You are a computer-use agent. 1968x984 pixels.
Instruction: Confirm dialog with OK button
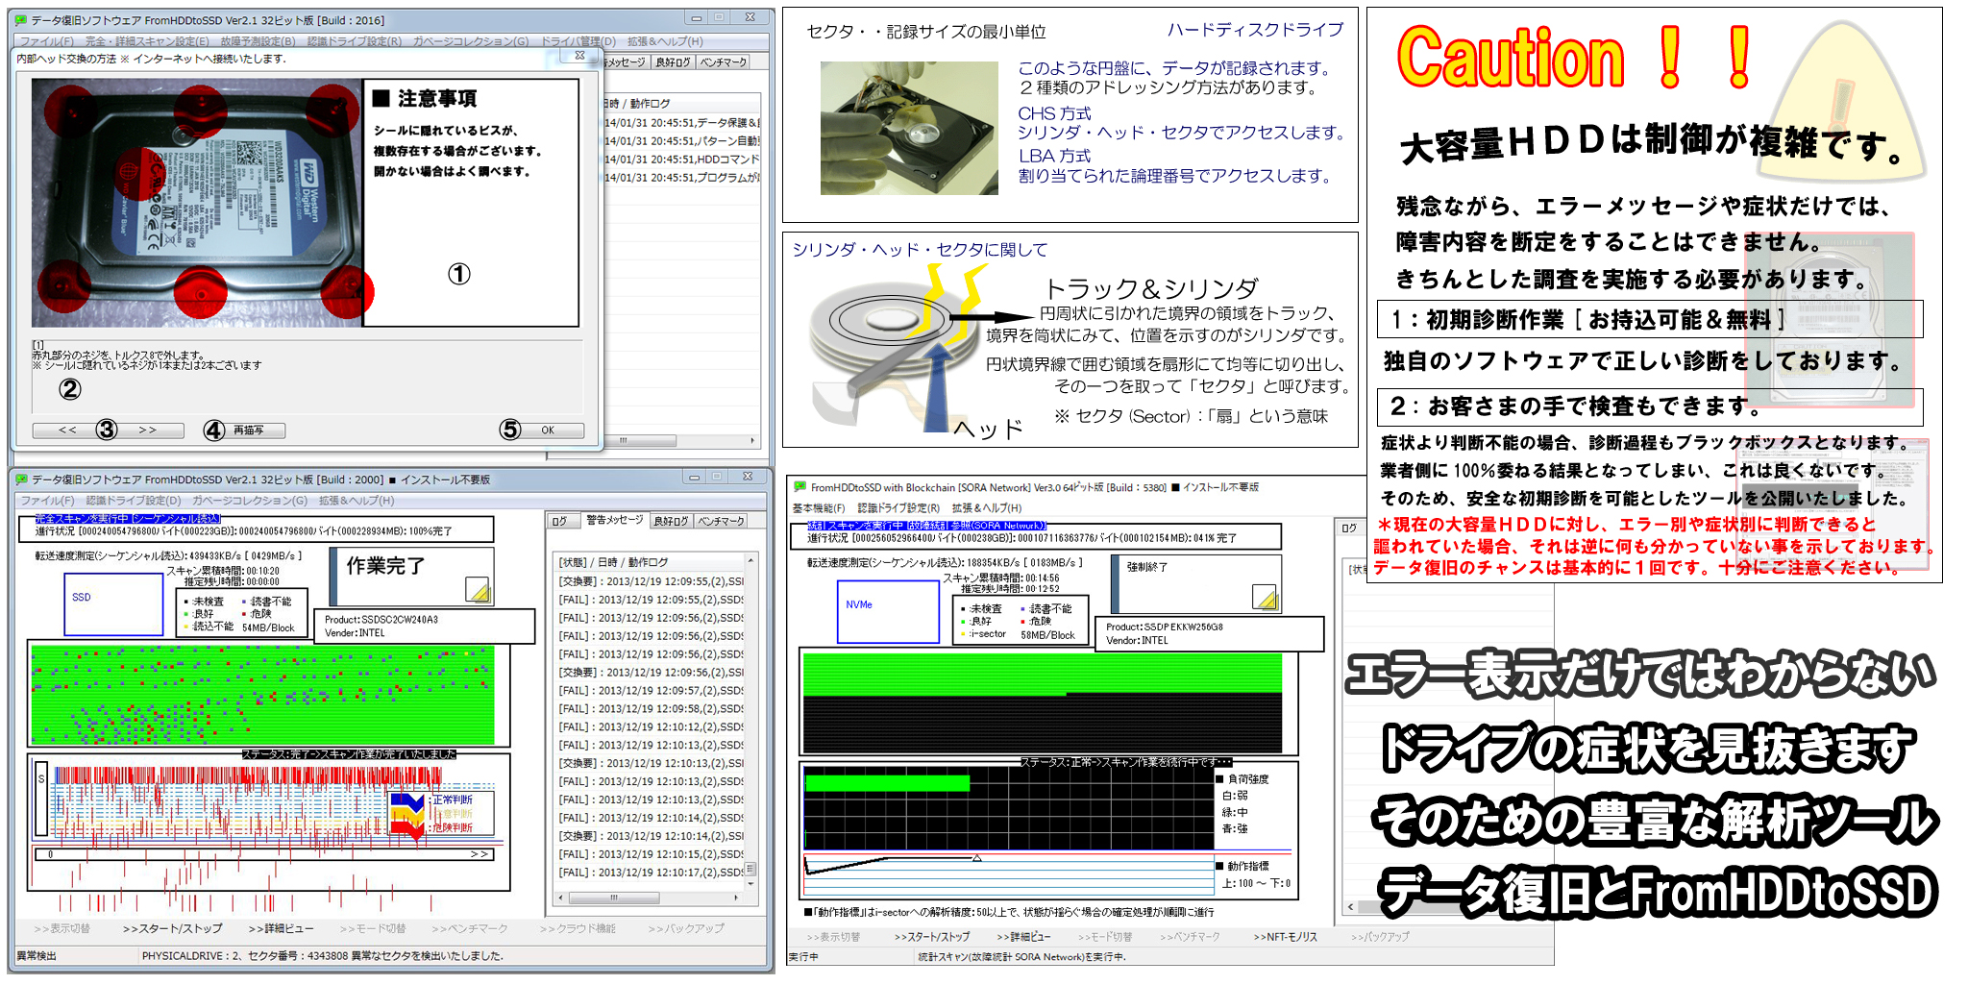click(x=543, y=430)
